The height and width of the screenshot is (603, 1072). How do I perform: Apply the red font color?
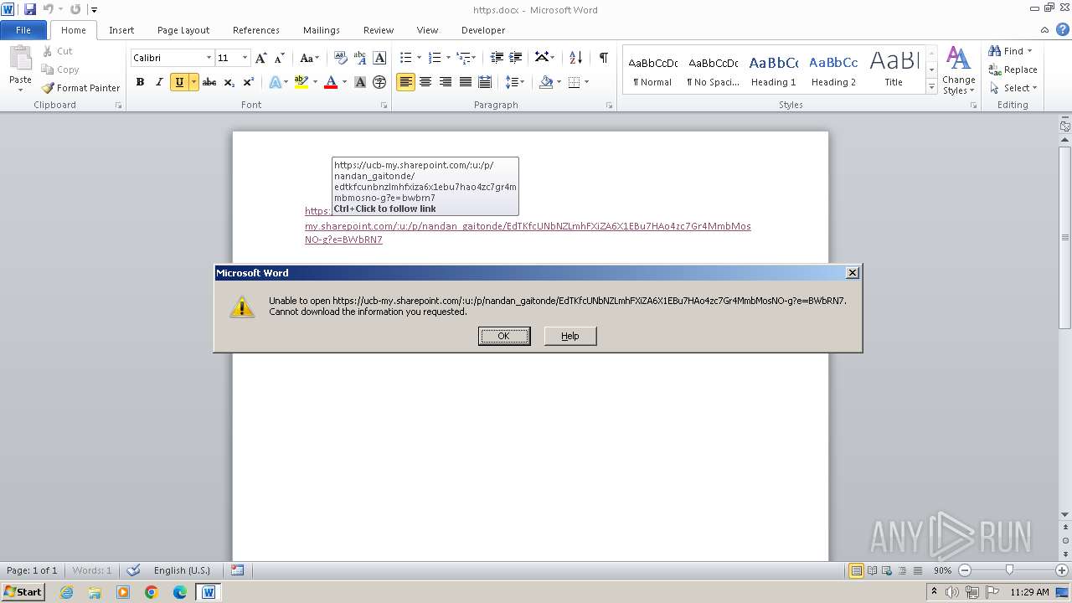[331, 82]
